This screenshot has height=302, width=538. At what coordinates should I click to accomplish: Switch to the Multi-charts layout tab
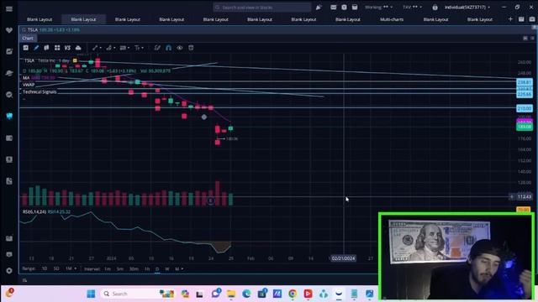[x=392, y=19]
